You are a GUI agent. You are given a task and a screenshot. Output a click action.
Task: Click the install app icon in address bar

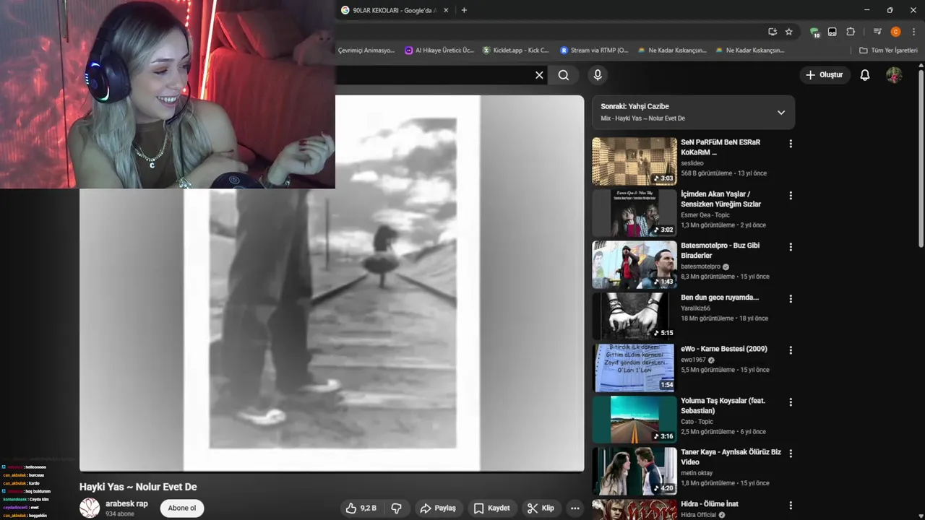coord(773,32)
